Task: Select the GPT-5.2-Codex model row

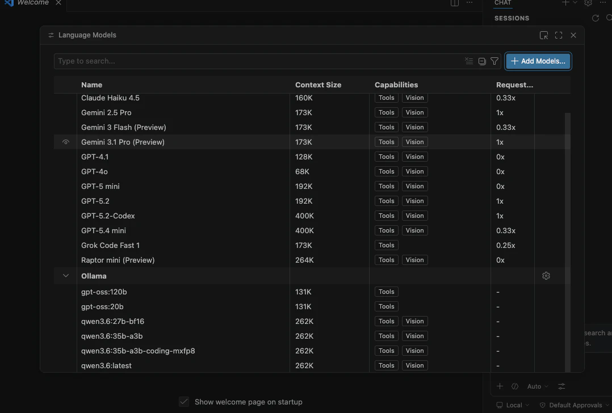Action: (312, 216)
